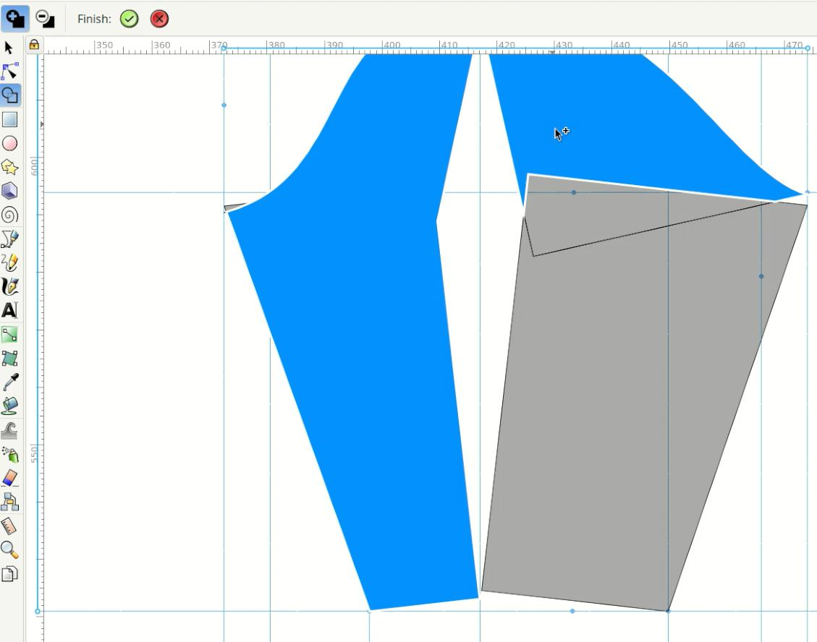Select the Dropper color picker tool
Image resolution: width=817 pixels, height=642 pixels.
tap(10, 382)
